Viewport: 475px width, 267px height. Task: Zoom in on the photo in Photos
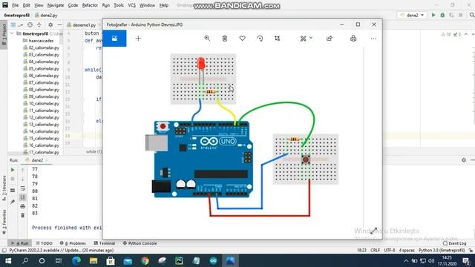pos(207,39)
